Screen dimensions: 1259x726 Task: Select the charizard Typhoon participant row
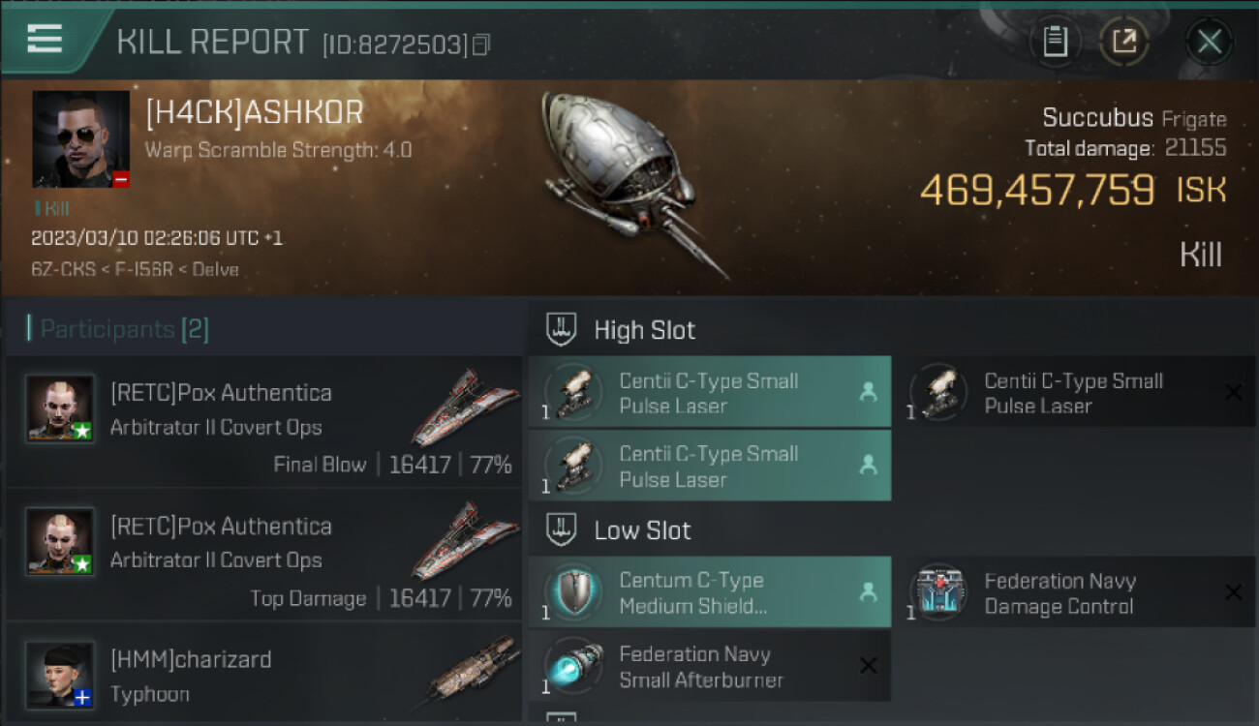[263, 675]
